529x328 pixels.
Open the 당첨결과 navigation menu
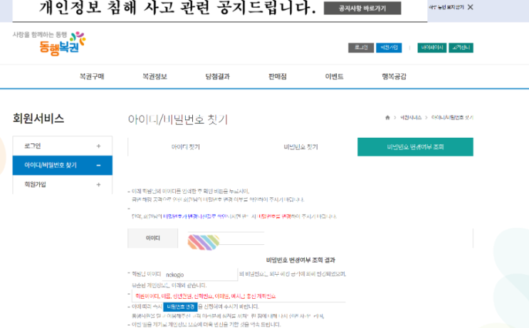click(217, 77)
